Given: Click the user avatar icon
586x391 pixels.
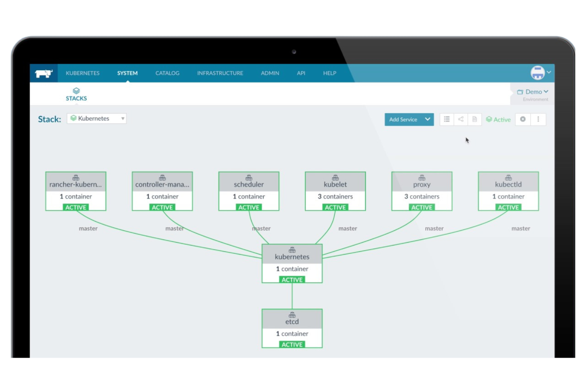Looking at the screenshot, I should pos(537,73).
